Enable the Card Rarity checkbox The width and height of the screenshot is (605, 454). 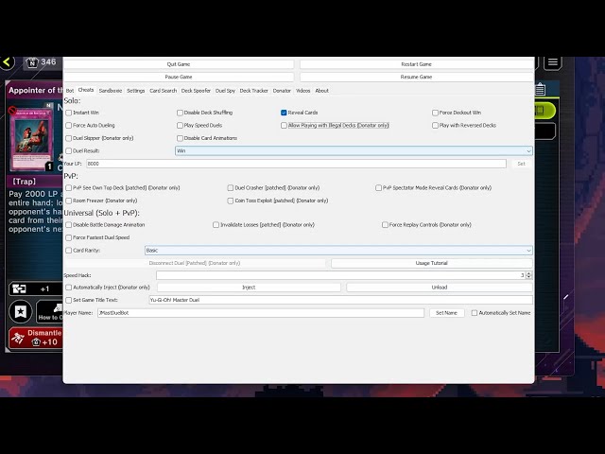[x=69, y=251]
